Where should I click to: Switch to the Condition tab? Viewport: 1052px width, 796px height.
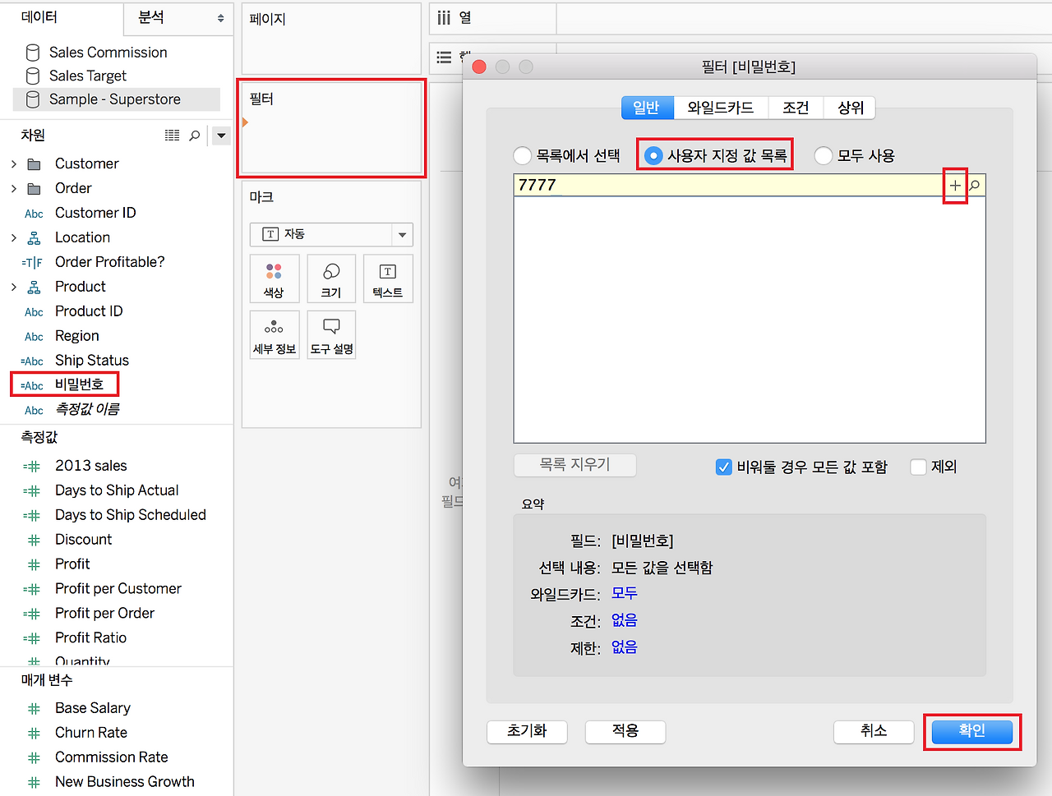796,108
